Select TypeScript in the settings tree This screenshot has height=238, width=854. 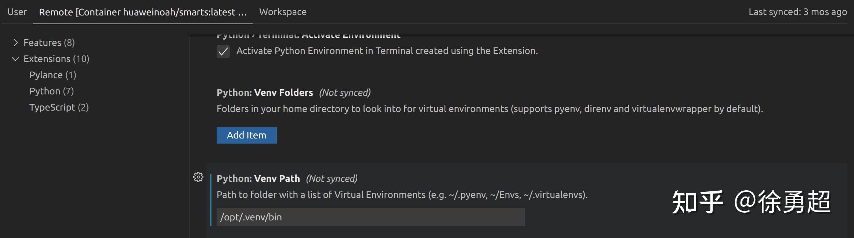tap(59, 108)
